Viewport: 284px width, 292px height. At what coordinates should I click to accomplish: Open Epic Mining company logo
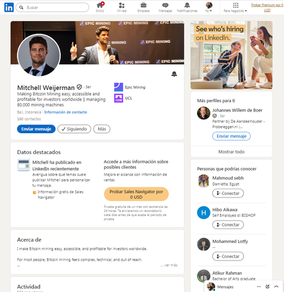[x=119, y=87]
